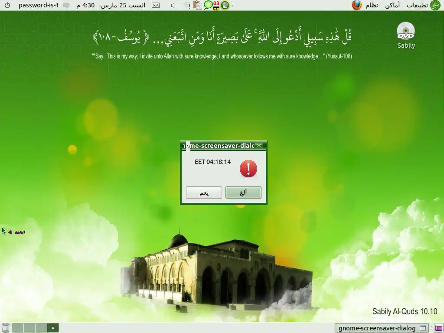The width and height of the screenshot is (444, 333).
Task: Click the chat status bubble icon
Action: click(x=66, y=5)
